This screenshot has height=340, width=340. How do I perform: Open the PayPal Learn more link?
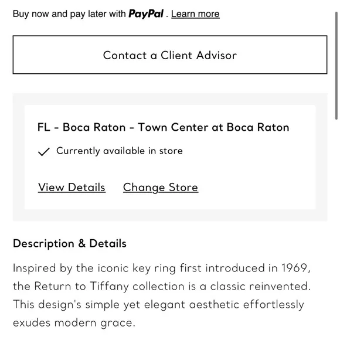[195, 14]
